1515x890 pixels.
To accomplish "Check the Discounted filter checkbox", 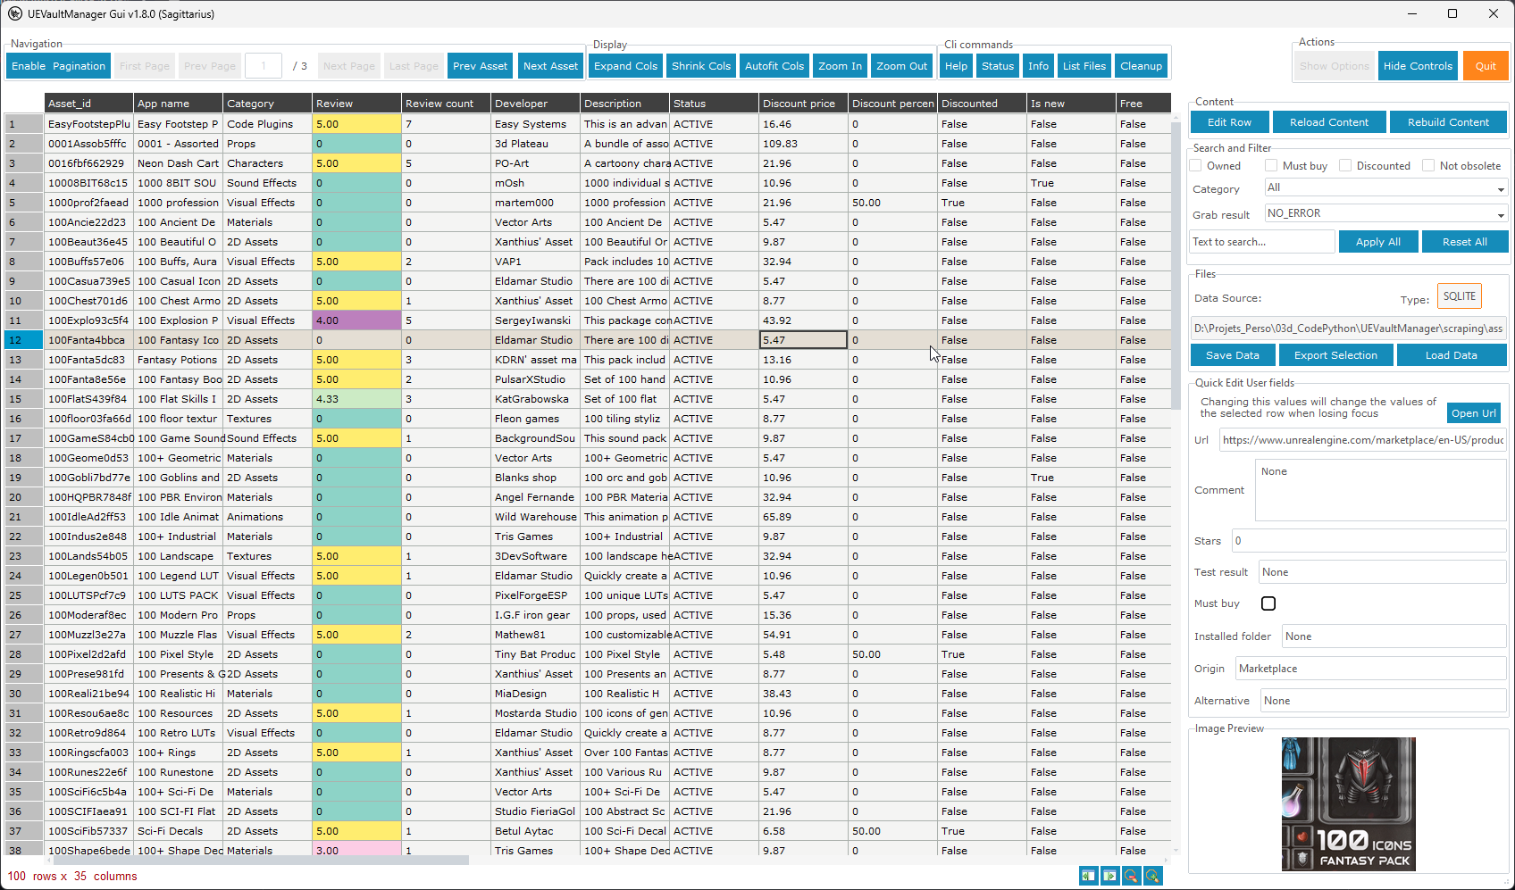I will [1345, 166].
